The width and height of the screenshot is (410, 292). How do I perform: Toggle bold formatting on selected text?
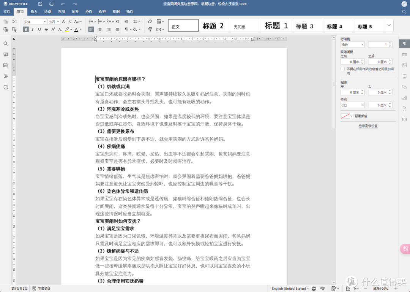26,29
